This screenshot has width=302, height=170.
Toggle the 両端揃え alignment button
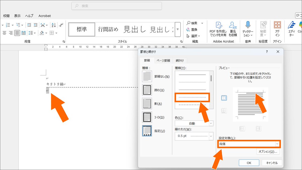[x=17, y=33]
